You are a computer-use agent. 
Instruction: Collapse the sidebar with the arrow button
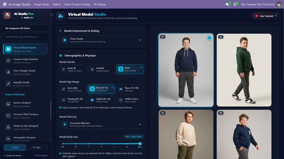tap(52, 15)
